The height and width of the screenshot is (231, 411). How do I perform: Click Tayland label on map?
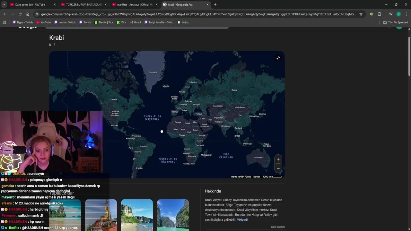point(238,128)
